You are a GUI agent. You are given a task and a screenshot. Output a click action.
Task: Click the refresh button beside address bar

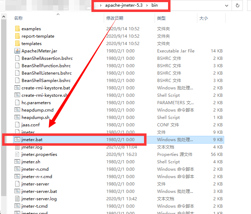click(238, 6)
